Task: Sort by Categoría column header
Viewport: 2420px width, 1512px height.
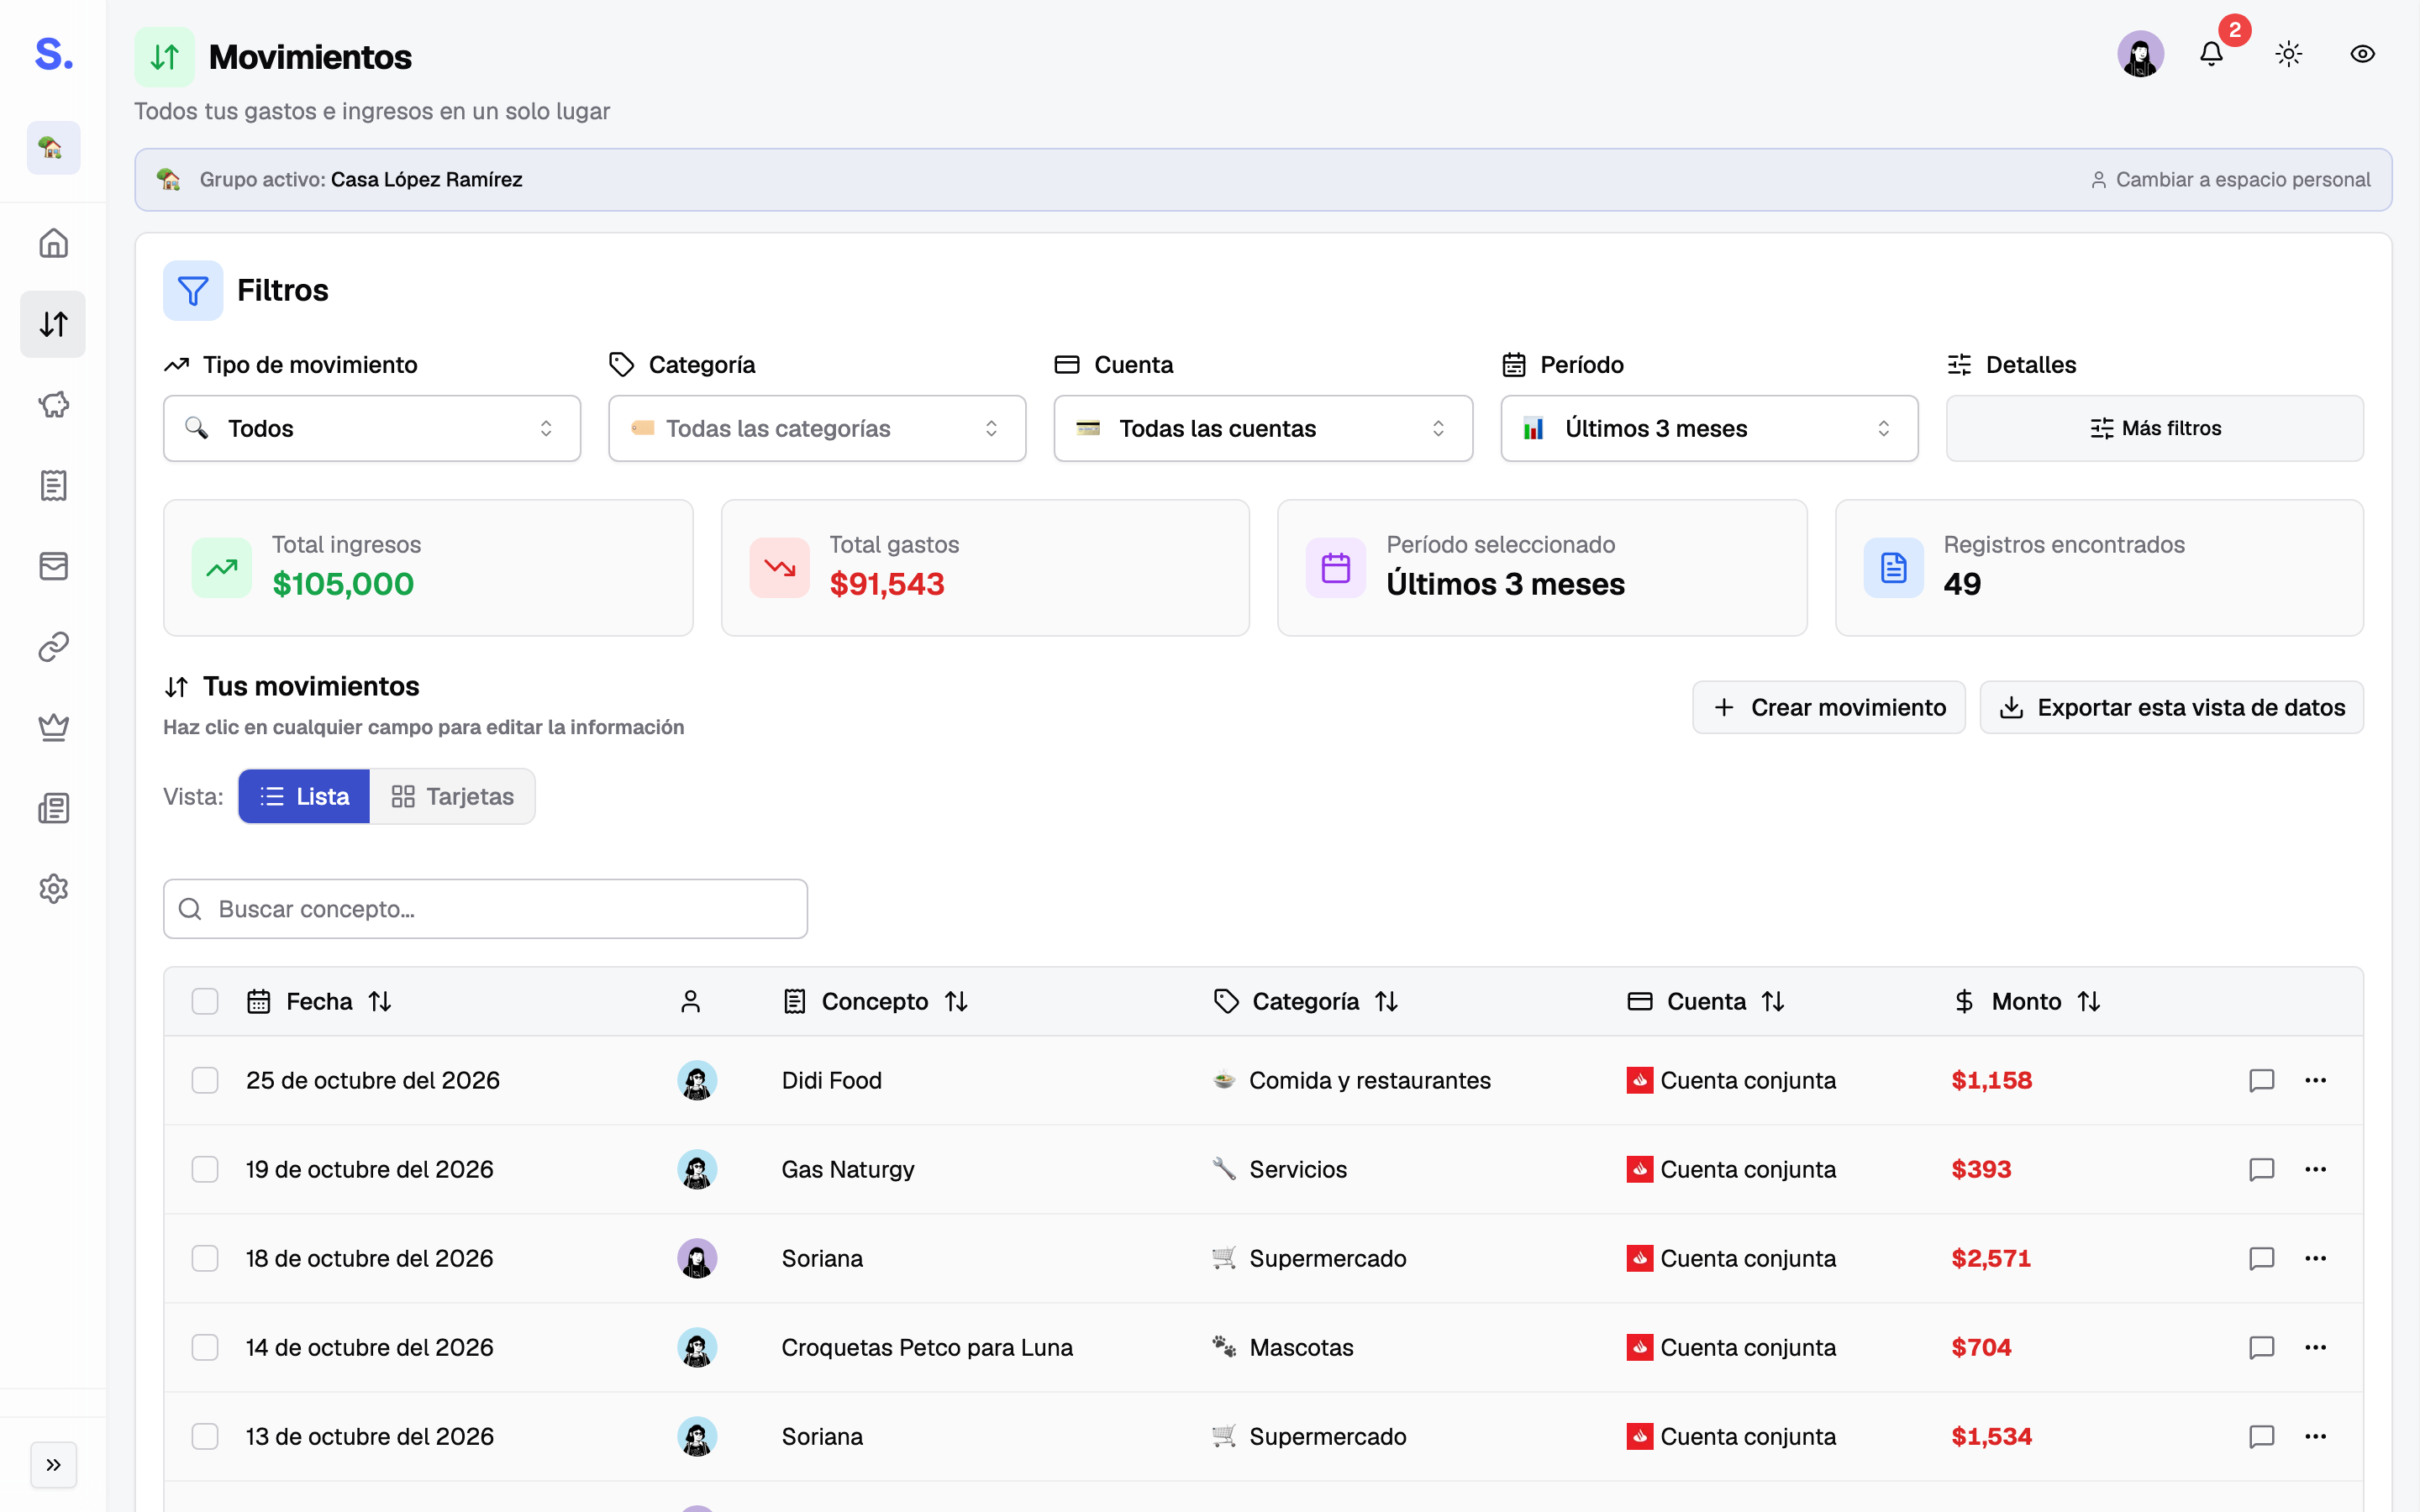Action: (1305, 1001)
